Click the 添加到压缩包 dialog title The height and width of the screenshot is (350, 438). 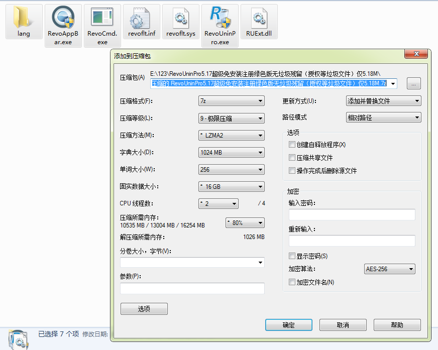[x=133, y=56]
